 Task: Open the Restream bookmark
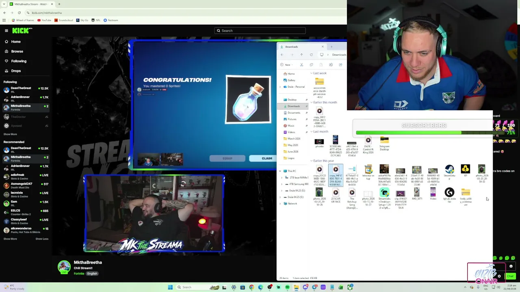(111, 20)
